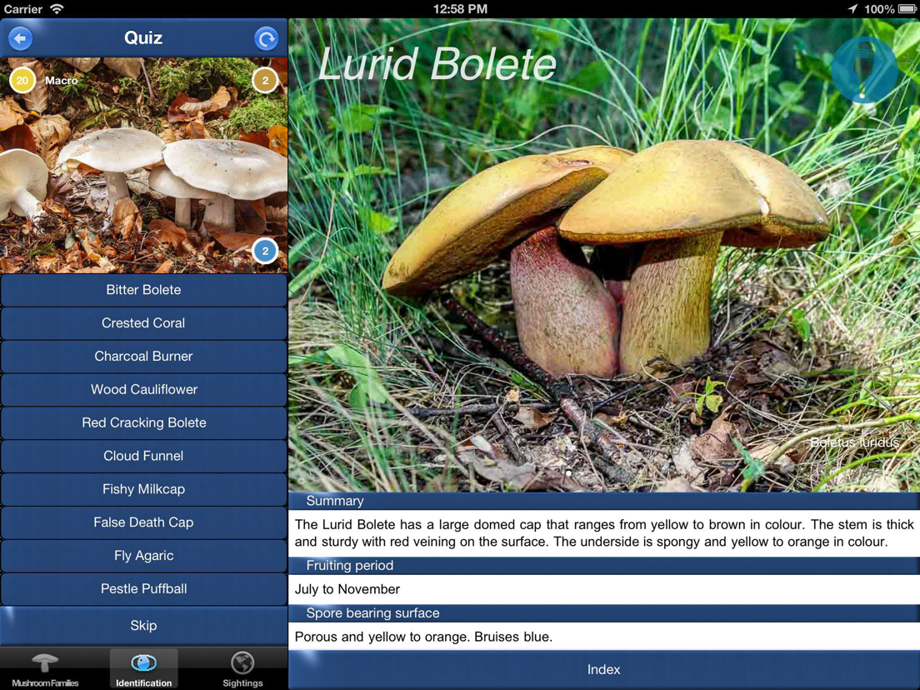The width and height of the screenshot is (920, 690).
Task: Skip this quiz question
Action: 143,626
